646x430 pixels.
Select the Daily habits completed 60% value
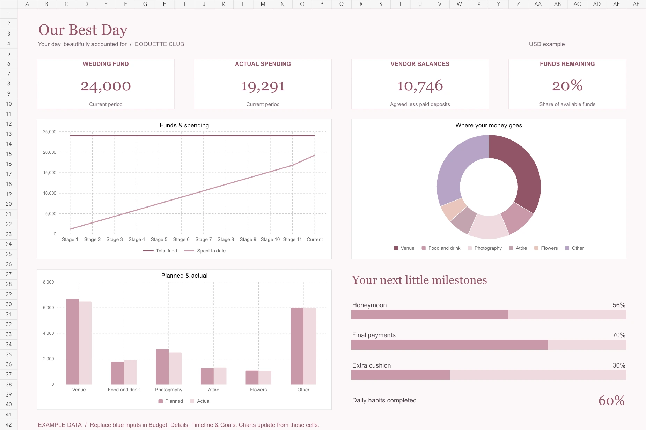pos(611,400)
